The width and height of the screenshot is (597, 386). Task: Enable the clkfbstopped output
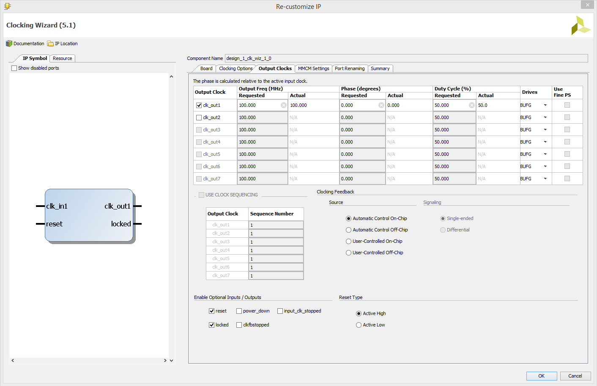(239, 325)
